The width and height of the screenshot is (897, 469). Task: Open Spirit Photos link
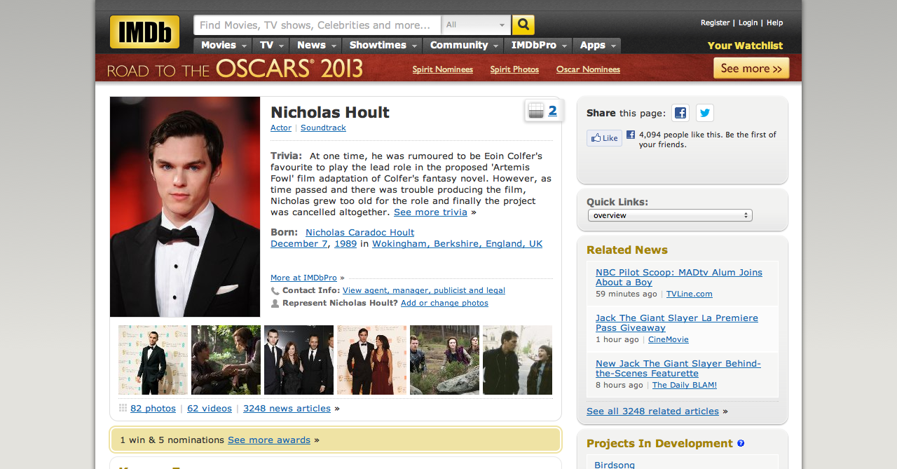pyautogui.click(x=514, y=69)
